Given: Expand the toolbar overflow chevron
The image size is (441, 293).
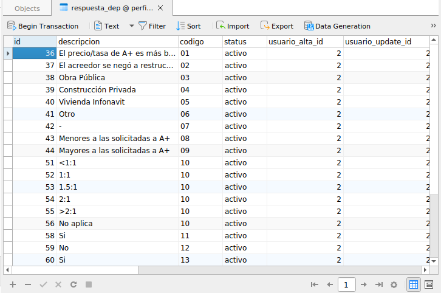Looking at the screenshot, I should (x=434, y=26).
